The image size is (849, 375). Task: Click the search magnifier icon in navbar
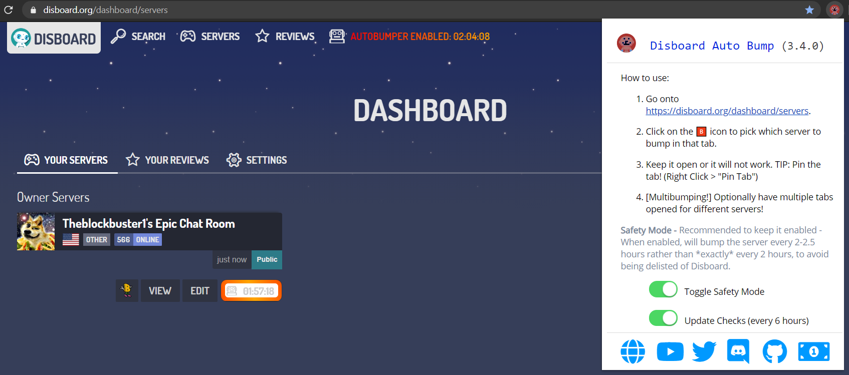point(118,36)
